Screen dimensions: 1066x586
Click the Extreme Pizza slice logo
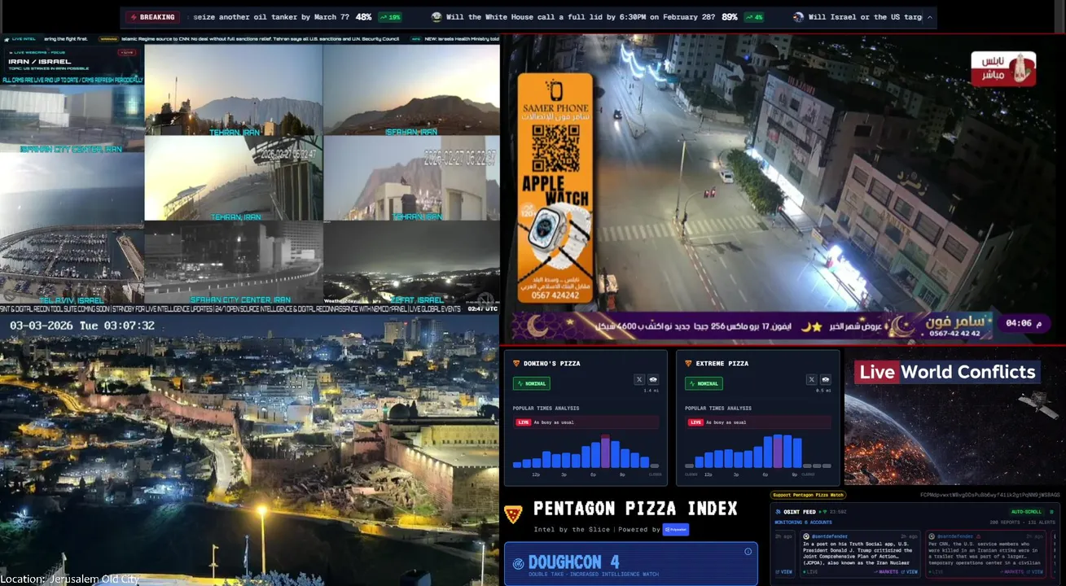(x=688, y=363)
